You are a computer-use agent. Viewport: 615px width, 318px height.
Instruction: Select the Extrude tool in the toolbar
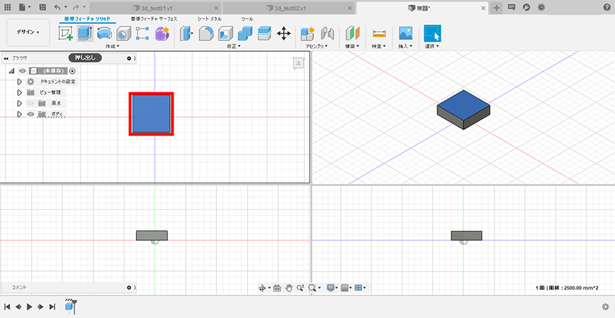85,33
